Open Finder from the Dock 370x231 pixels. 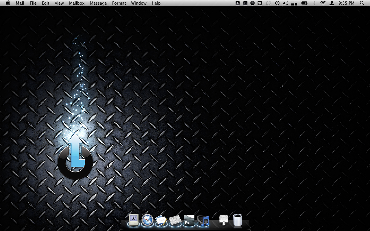(134, 220)
